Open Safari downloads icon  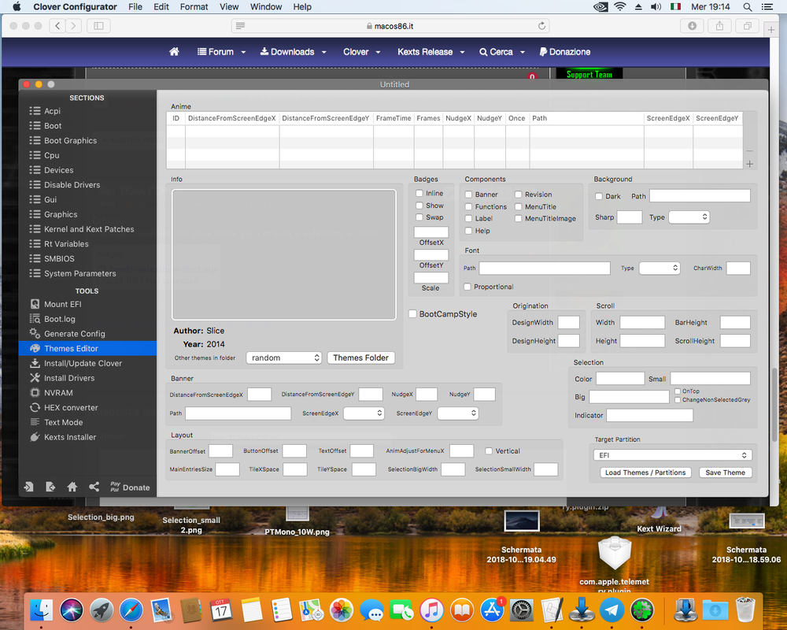tap(692, 26)
